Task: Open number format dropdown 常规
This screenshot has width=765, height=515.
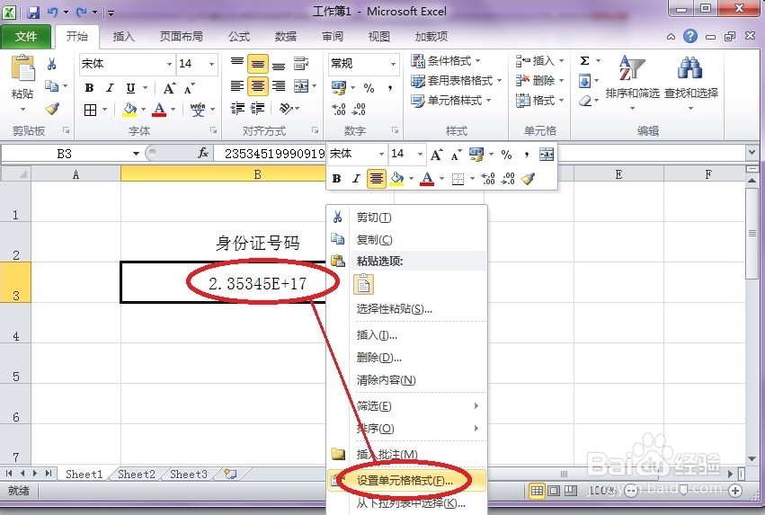Action: click(393, 64)
